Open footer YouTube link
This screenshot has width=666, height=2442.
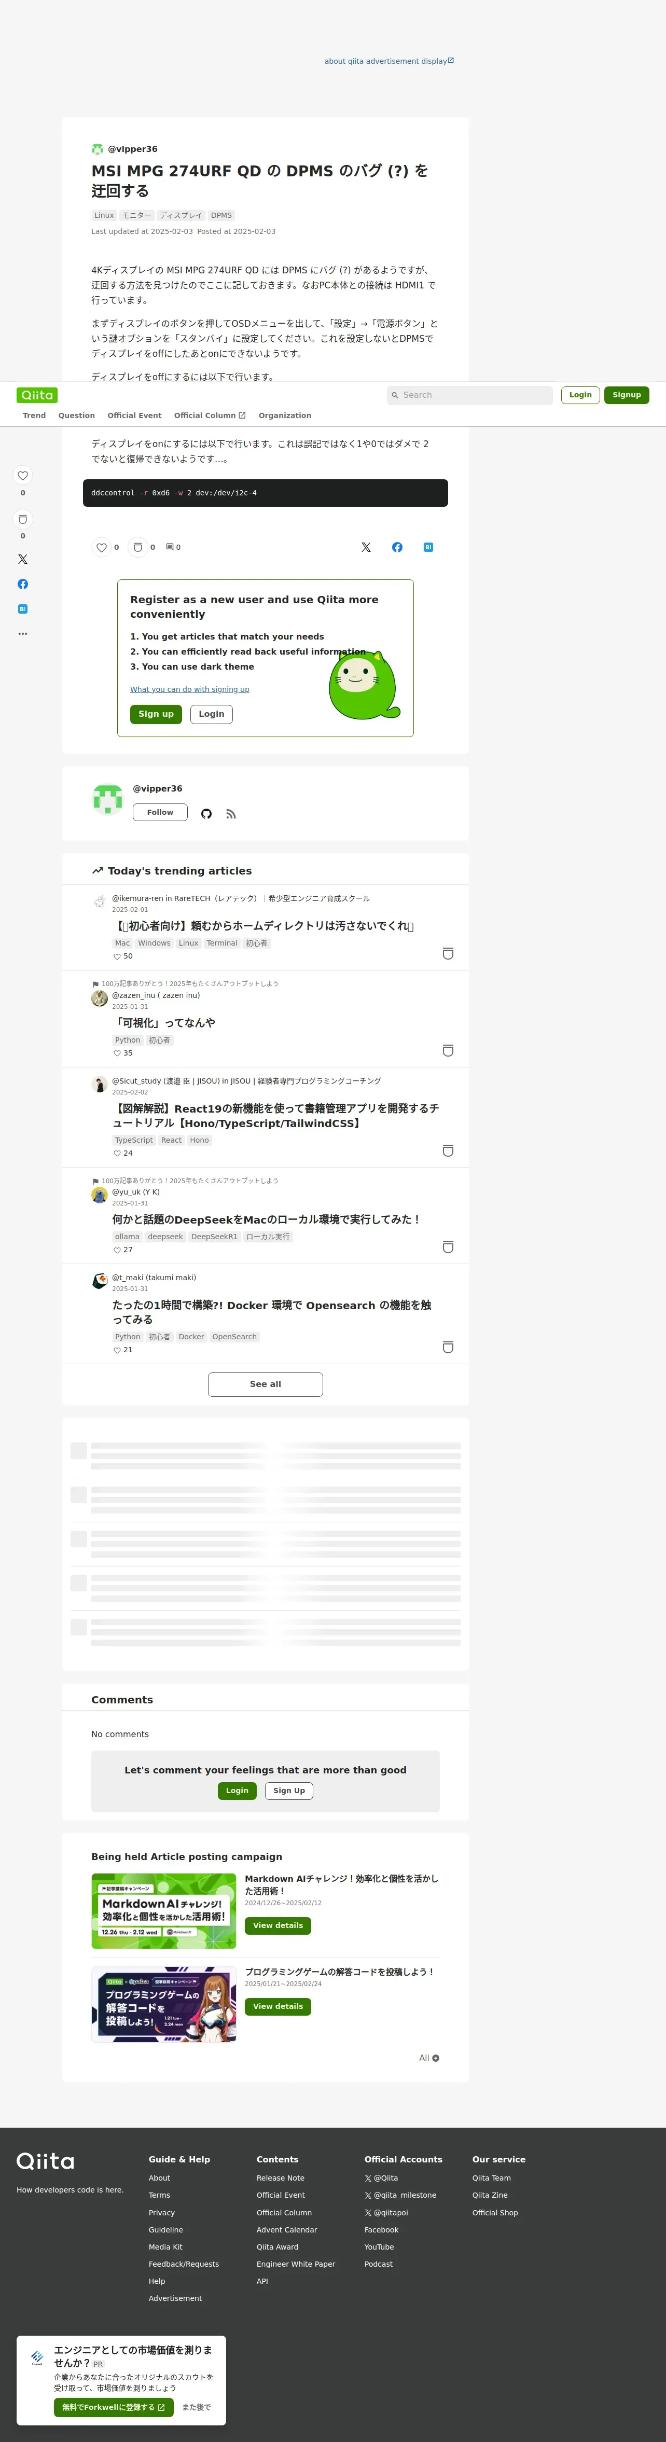click(379, 2247)
